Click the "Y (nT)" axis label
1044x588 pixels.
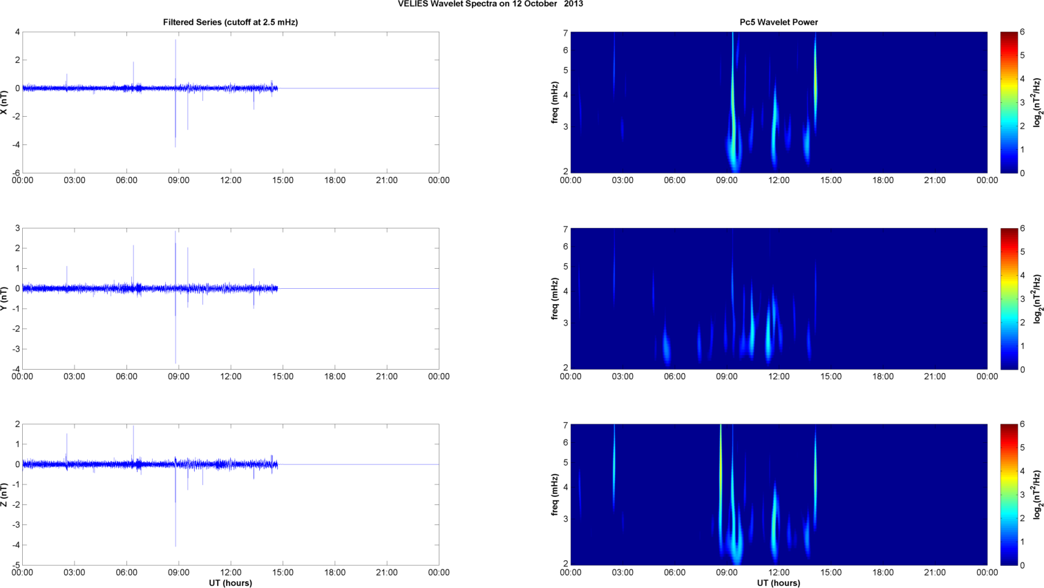coord(5,298)
